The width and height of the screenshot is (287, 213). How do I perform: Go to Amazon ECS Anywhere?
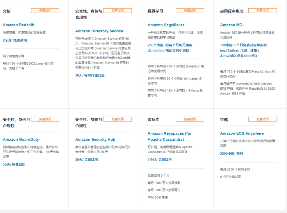pos(241,133)
